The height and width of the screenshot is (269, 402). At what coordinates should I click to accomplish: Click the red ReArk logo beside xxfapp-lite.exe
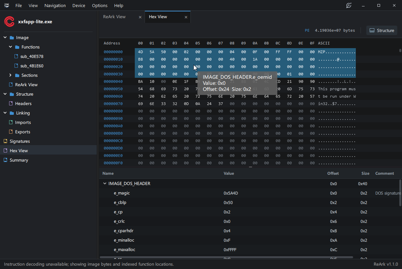(9, 22)
